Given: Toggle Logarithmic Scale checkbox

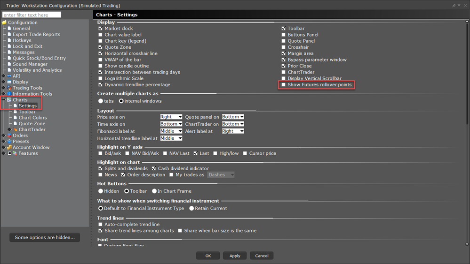Looking at the screenshot, I should coord(100,78).
